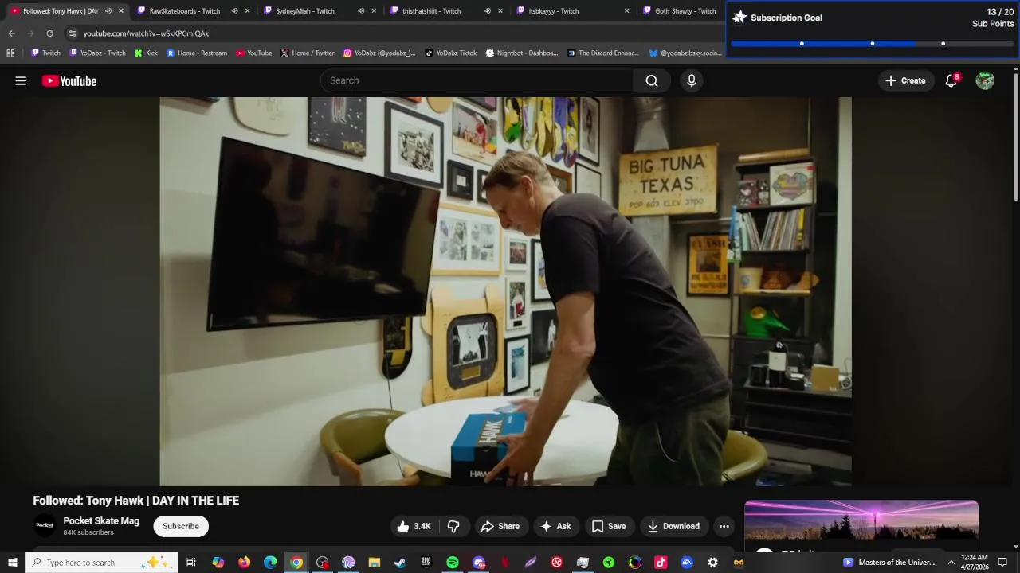Mute the thisthatshiiit Twitch tab audio
The height and width of the screenshot is (573, 1020).
pyautogui.click(x=487, y=11)
